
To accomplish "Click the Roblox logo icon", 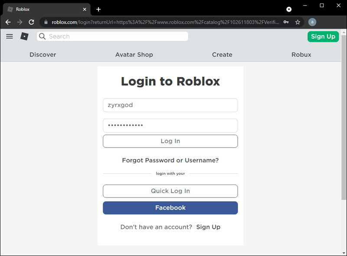I will point(24,36).
